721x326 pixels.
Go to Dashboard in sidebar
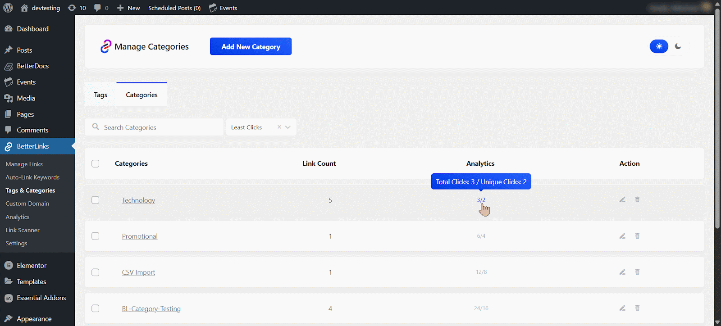pos(37,29)
